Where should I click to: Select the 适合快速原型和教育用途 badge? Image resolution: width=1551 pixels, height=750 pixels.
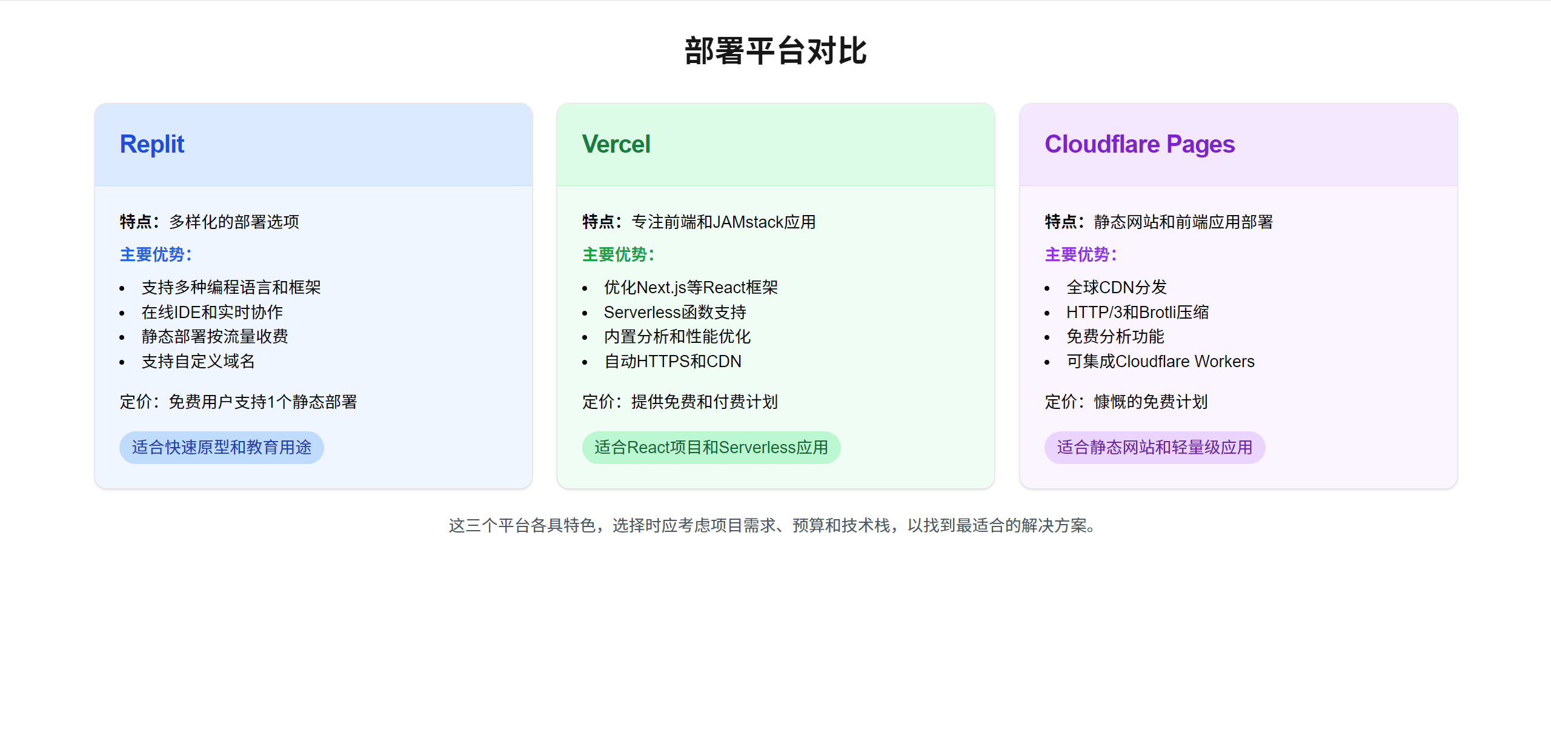[x=221, y=447]
